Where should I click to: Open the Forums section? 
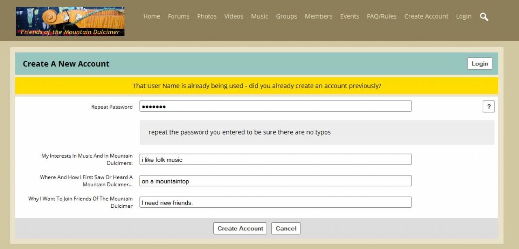(178, 17)
